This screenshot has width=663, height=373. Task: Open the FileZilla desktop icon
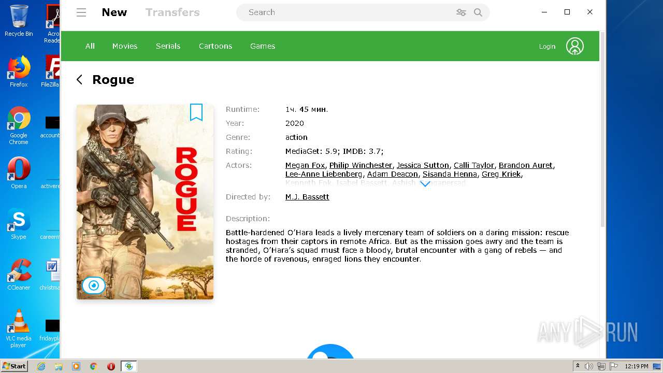50,71
